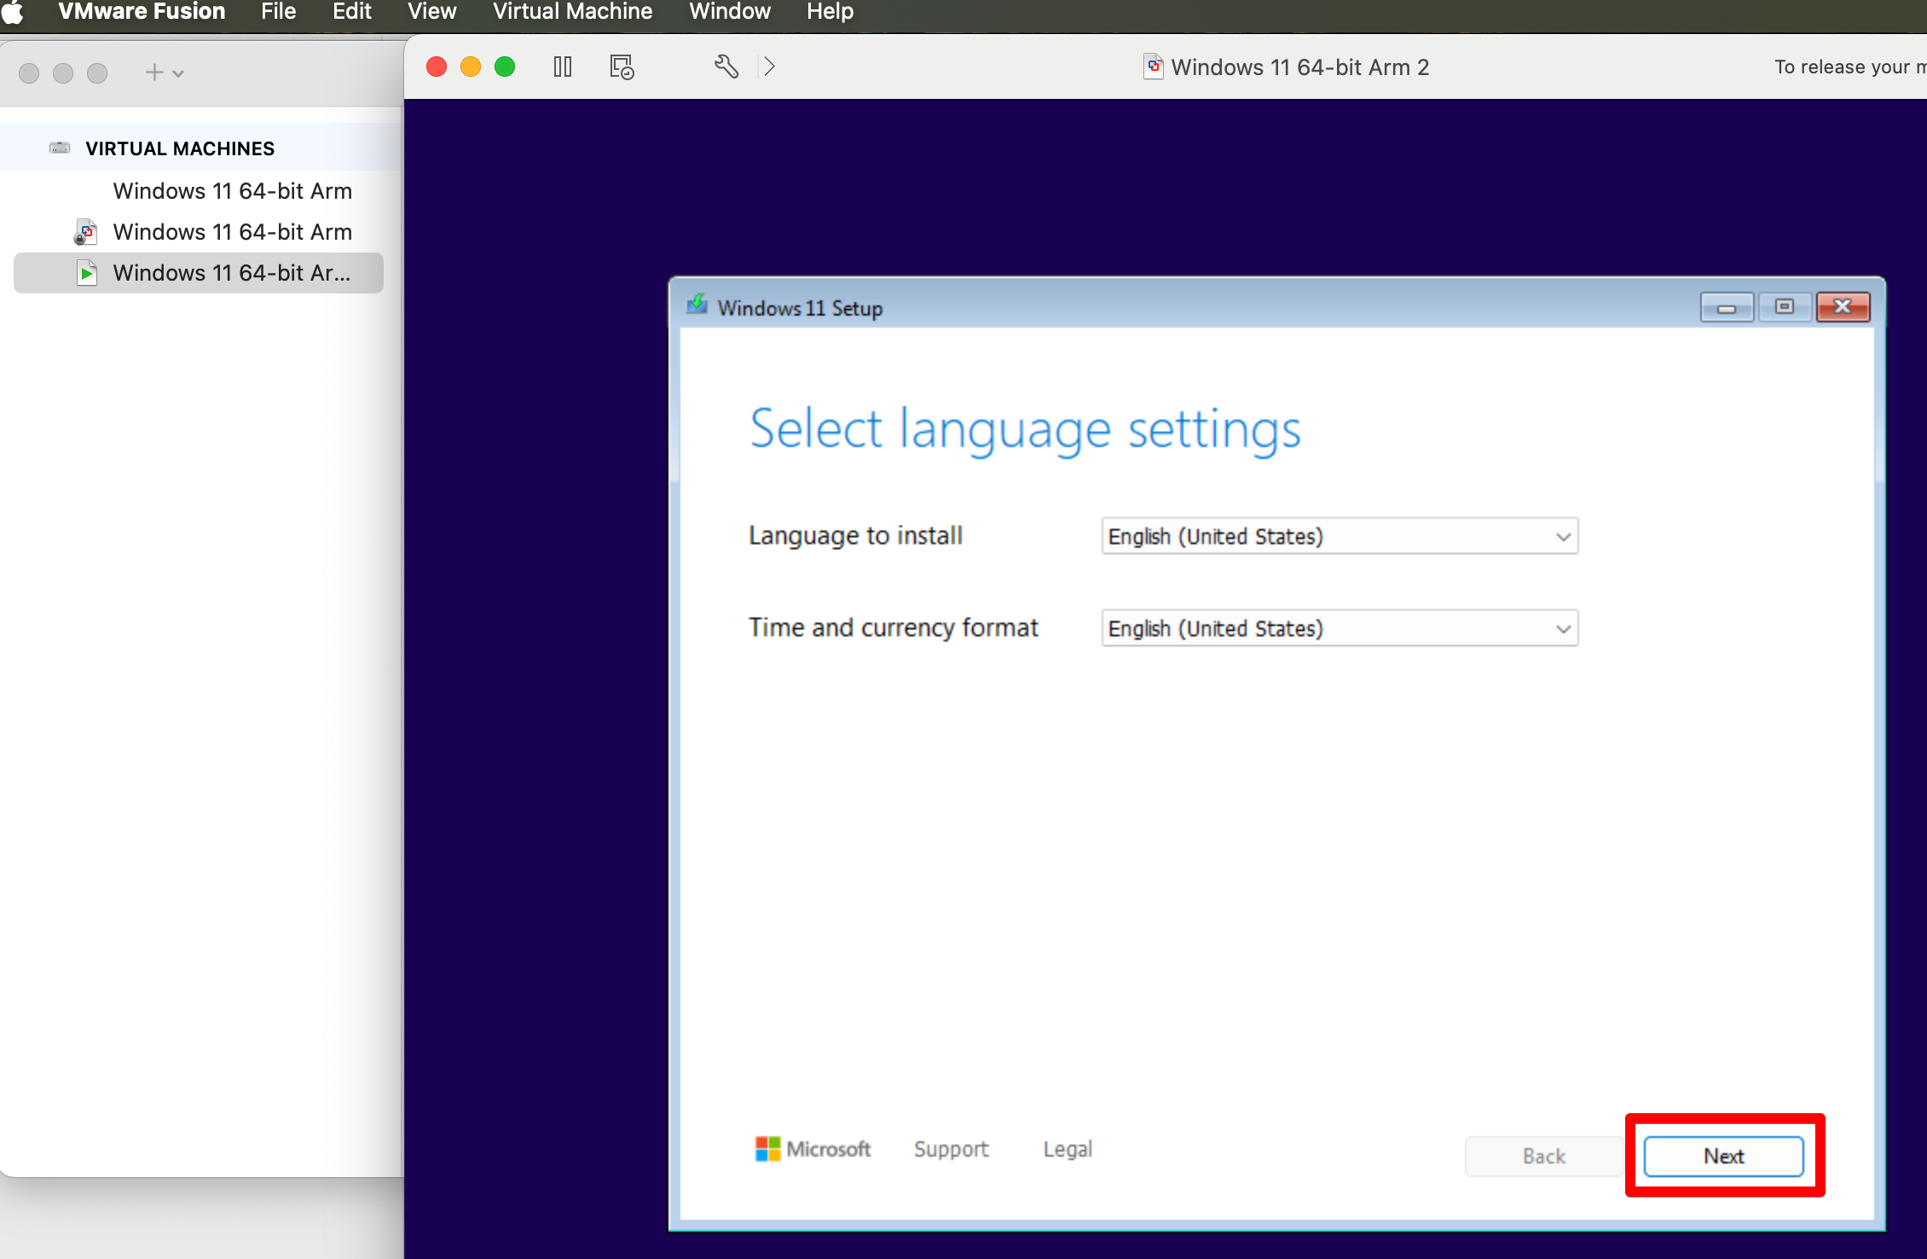Select the second Windows 11 64-bit Arm entry
The height and width of the screenshot is (1259, 1927).
pos(232,232)
